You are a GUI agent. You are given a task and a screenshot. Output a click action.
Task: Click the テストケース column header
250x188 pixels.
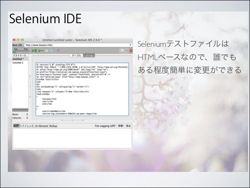tap(20, 55)
